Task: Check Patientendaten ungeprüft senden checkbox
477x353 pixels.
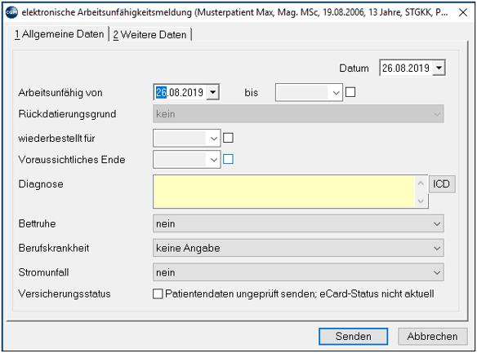Action: click(x=158, y=293)
